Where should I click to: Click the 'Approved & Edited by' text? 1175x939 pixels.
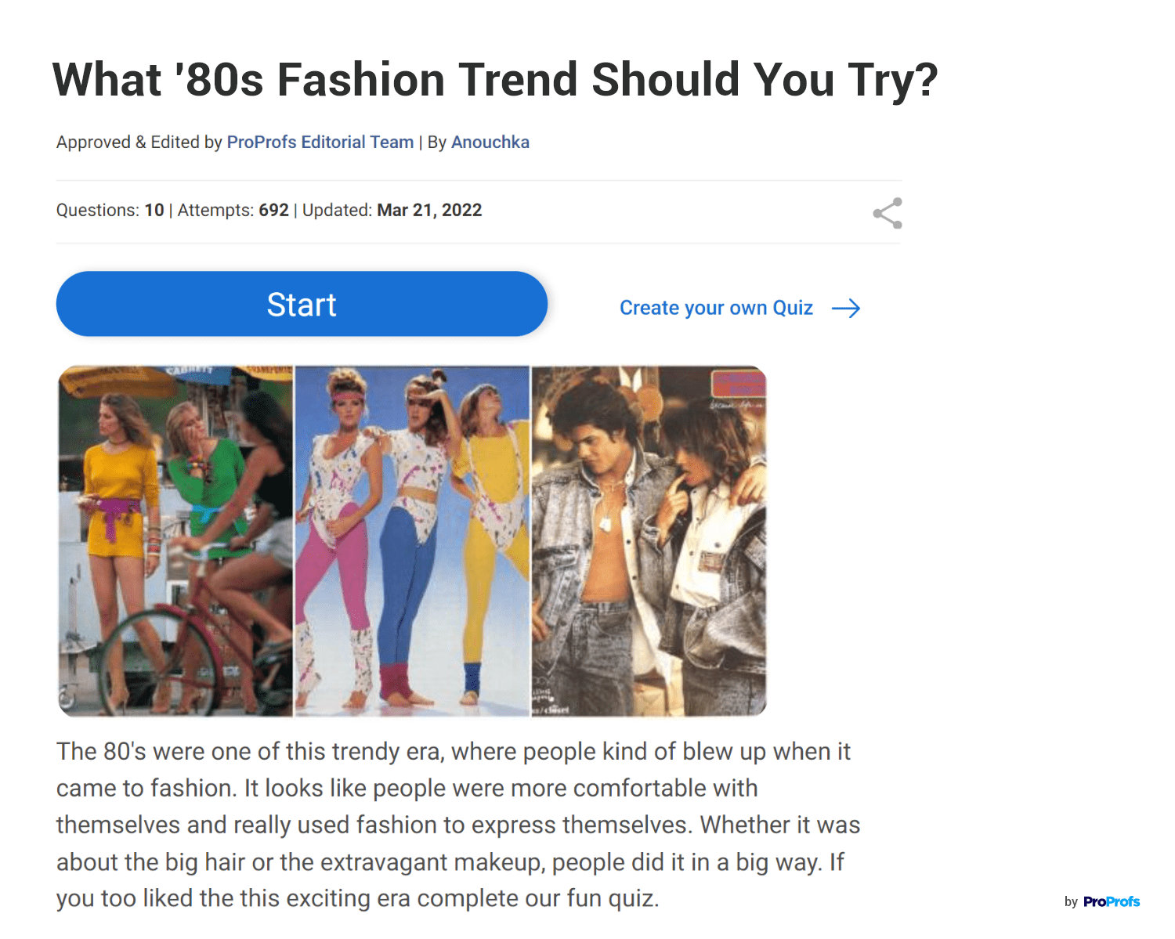[139, 142]
